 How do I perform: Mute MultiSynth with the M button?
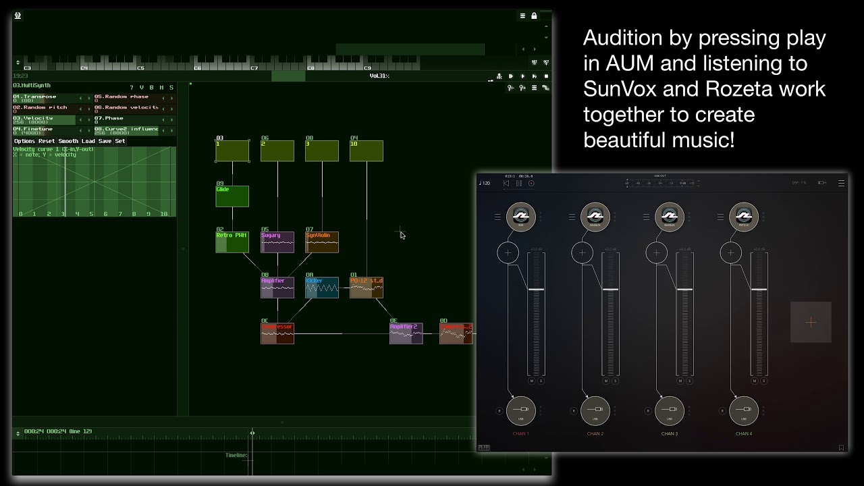[x=161, y=87]
